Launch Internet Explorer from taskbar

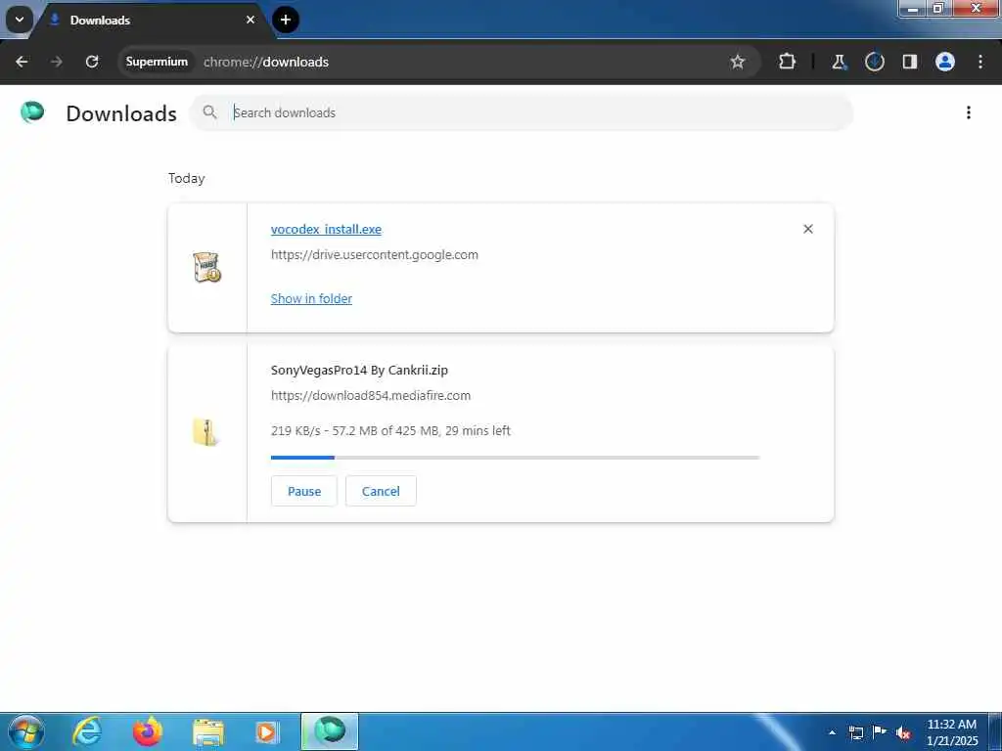(x=87, y=731)
